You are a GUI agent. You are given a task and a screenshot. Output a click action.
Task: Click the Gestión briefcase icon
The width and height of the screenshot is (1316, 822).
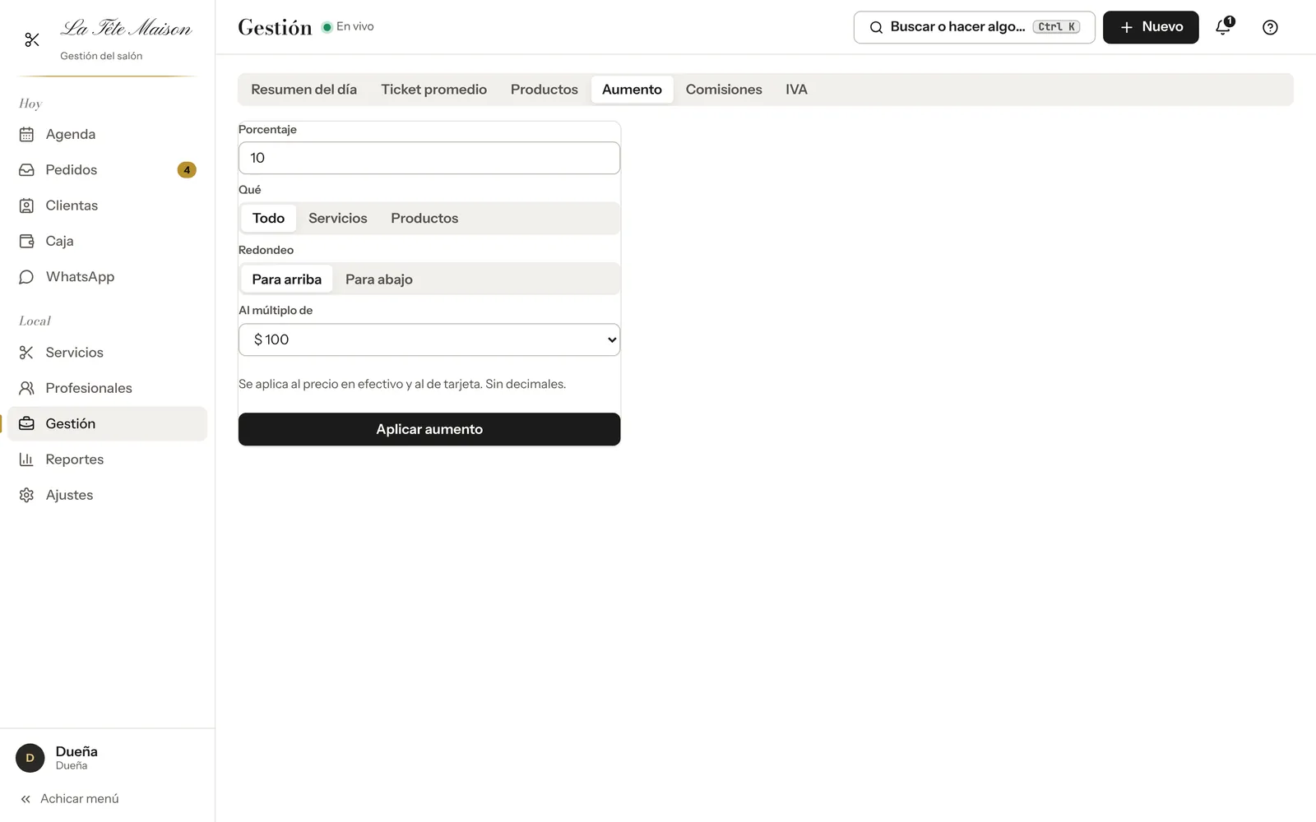point(26,423)
